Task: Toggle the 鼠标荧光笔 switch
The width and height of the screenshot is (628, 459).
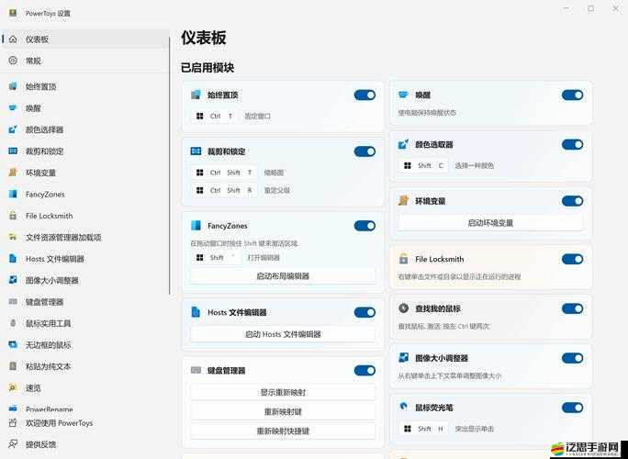Action: (x=572, y=408)
